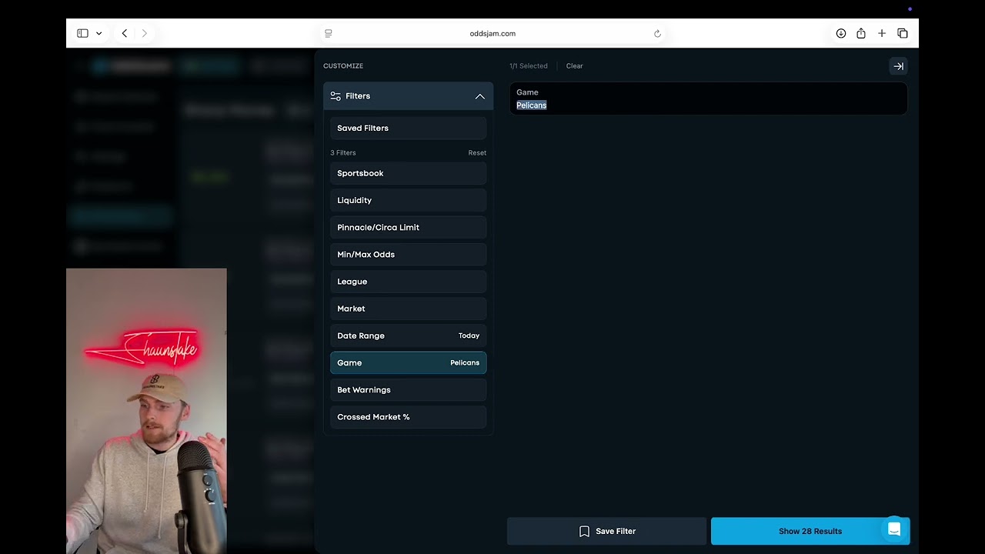Open the sidebar tab group dropdown arrow
The width and height of the screenshot is (985, 554).
click(x=98, y=33)
